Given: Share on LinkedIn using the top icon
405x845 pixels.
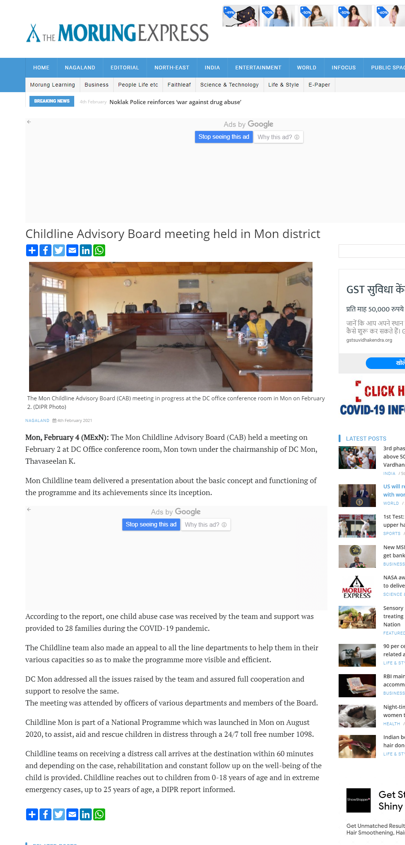Looking at the screenshot, I should pyautogui.click(x=86, y=250).
